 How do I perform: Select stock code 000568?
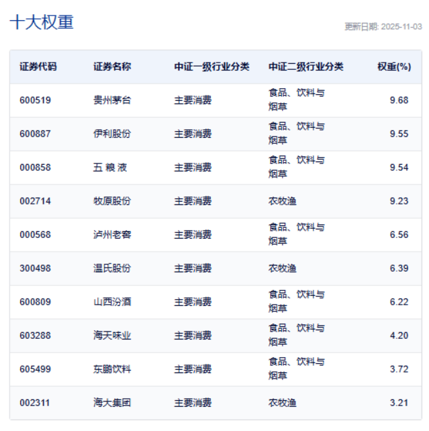(x=35, y=235)
